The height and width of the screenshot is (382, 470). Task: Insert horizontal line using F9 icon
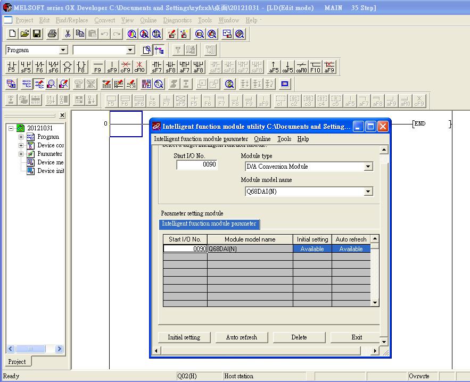(x=97, y=67)
